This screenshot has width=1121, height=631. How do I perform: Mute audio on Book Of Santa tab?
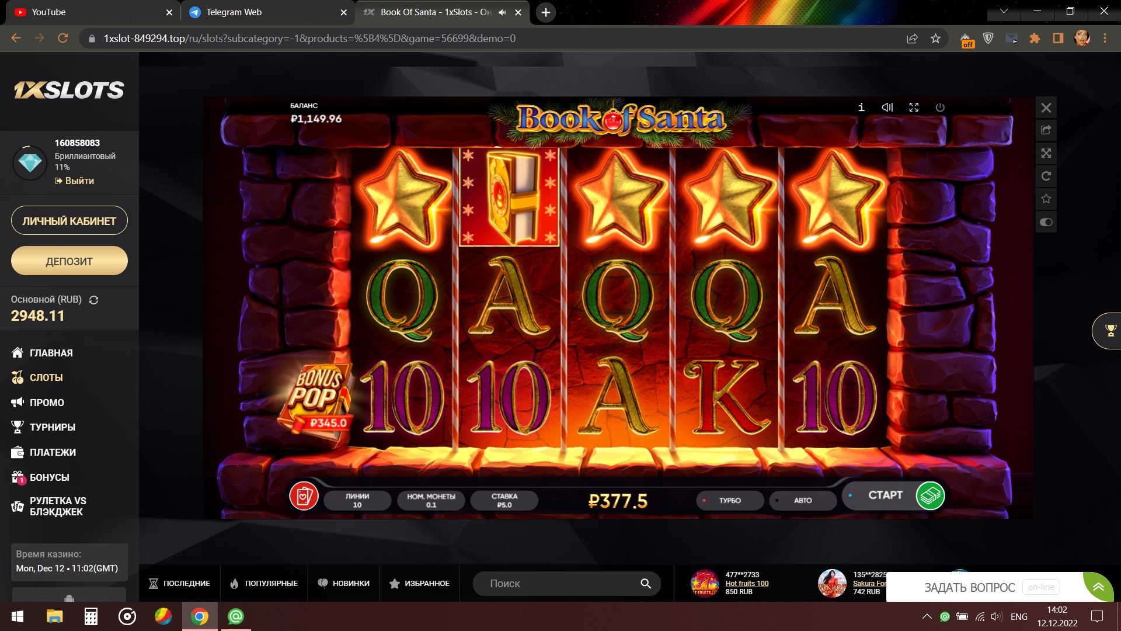tap(502, 12)
